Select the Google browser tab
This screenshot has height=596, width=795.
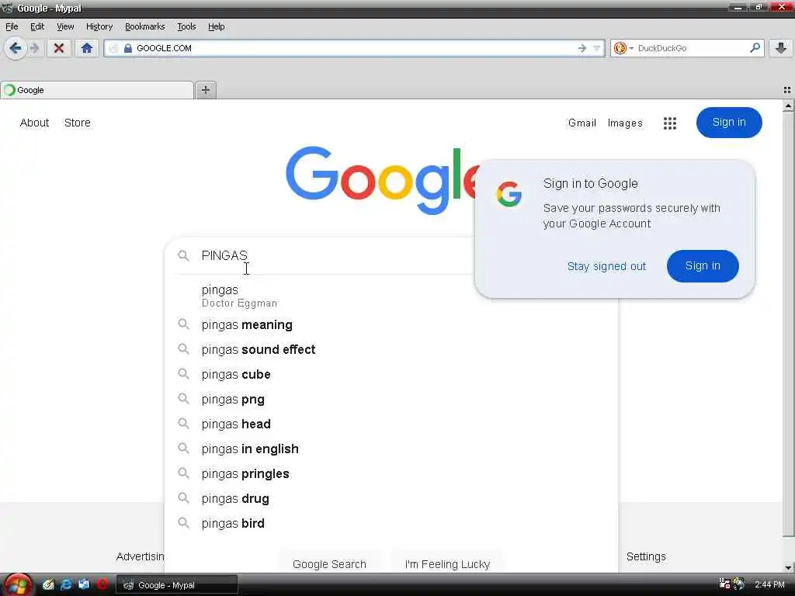97,90
